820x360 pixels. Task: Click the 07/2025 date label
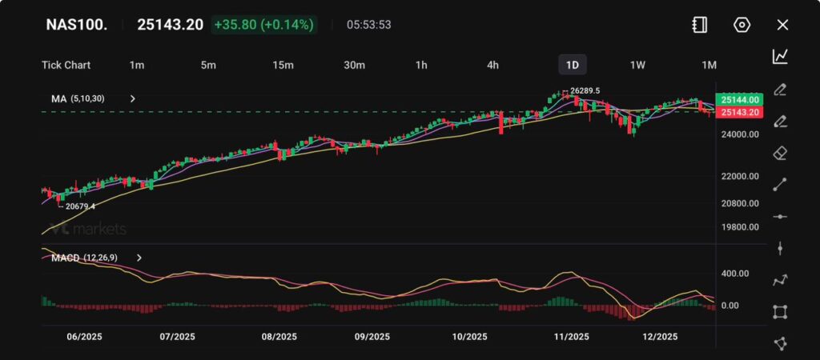[177, 337]
